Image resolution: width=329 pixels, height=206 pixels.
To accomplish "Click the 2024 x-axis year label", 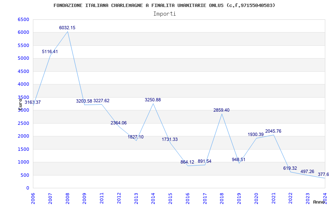I will click(x=324, y=196).
